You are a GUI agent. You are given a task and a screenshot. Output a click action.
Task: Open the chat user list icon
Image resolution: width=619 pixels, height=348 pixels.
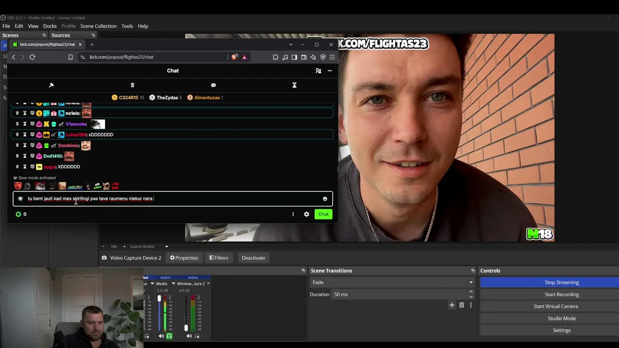(x=318, y=71)
